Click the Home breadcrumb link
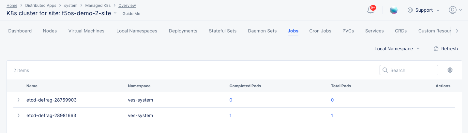 coord(12,6)
